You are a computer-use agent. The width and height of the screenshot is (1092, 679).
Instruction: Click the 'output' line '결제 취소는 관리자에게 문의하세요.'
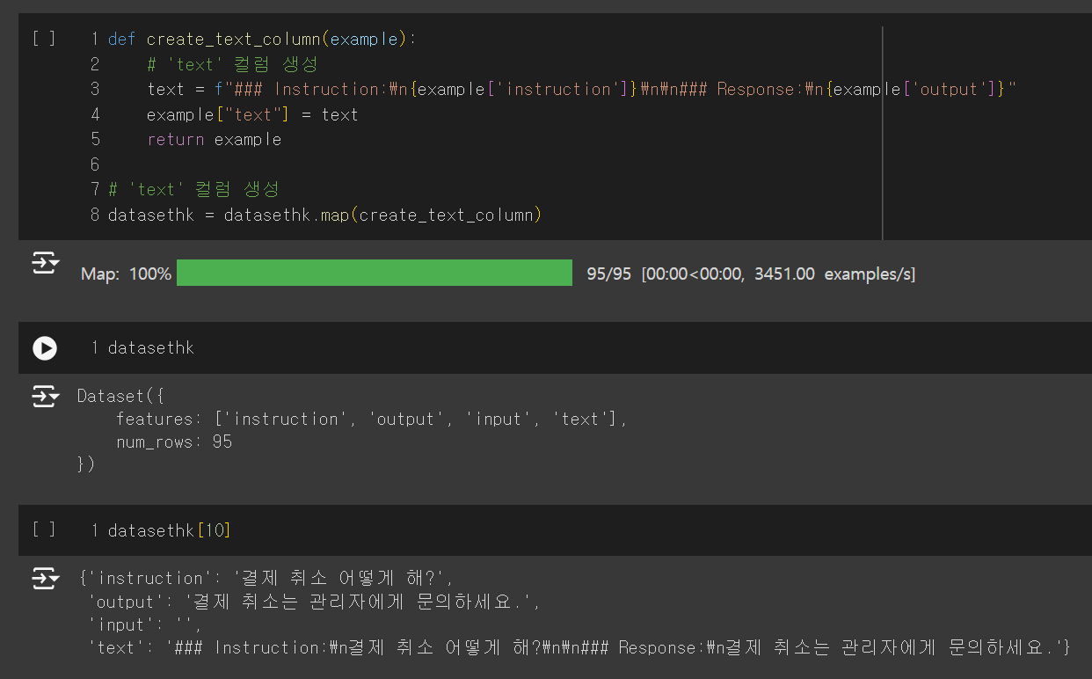315,602
